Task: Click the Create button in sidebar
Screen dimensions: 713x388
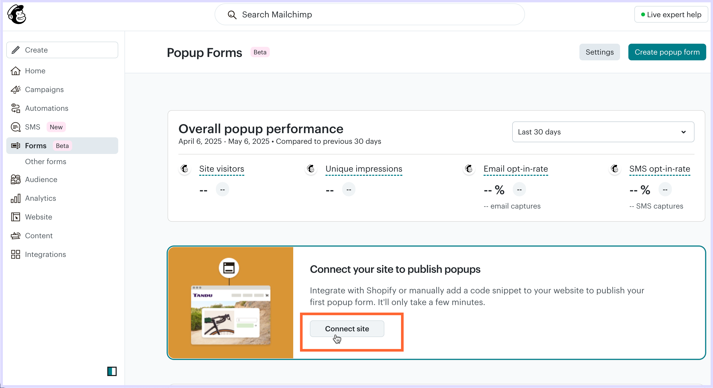Action: 62,50
